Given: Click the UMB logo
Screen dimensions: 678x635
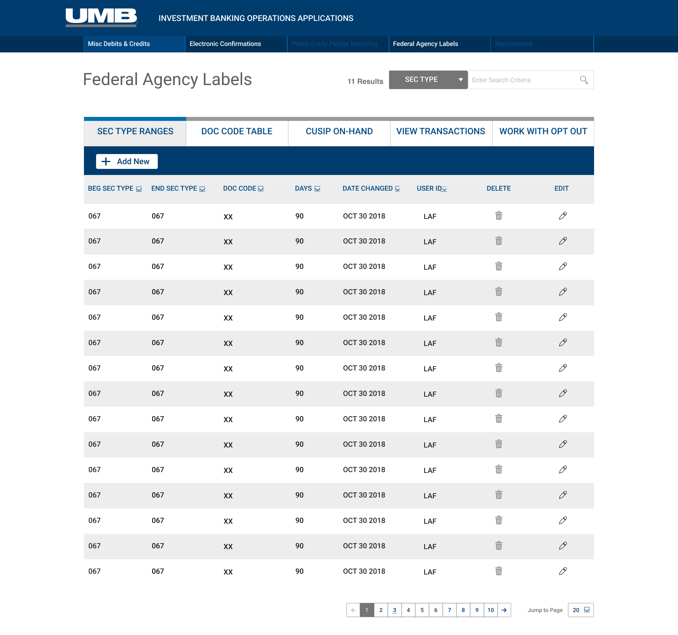Looking at the screenshot, I should coord(102,18).
